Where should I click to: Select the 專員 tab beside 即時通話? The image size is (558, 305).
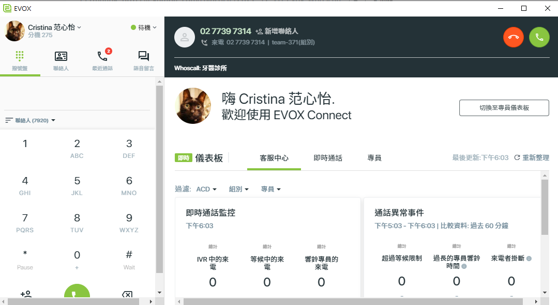[374, 158]
